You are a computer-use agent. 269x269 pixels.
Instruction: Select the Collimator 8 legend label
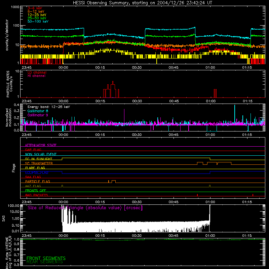coord(38,111)
